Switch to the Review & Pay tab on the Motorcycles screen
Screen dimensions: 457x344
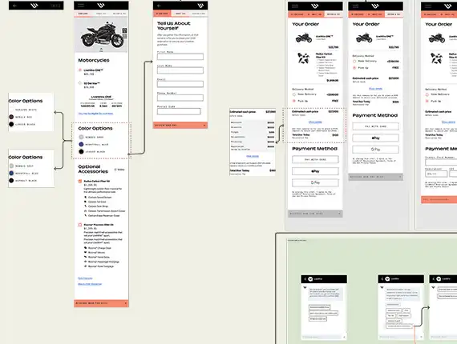119,14
